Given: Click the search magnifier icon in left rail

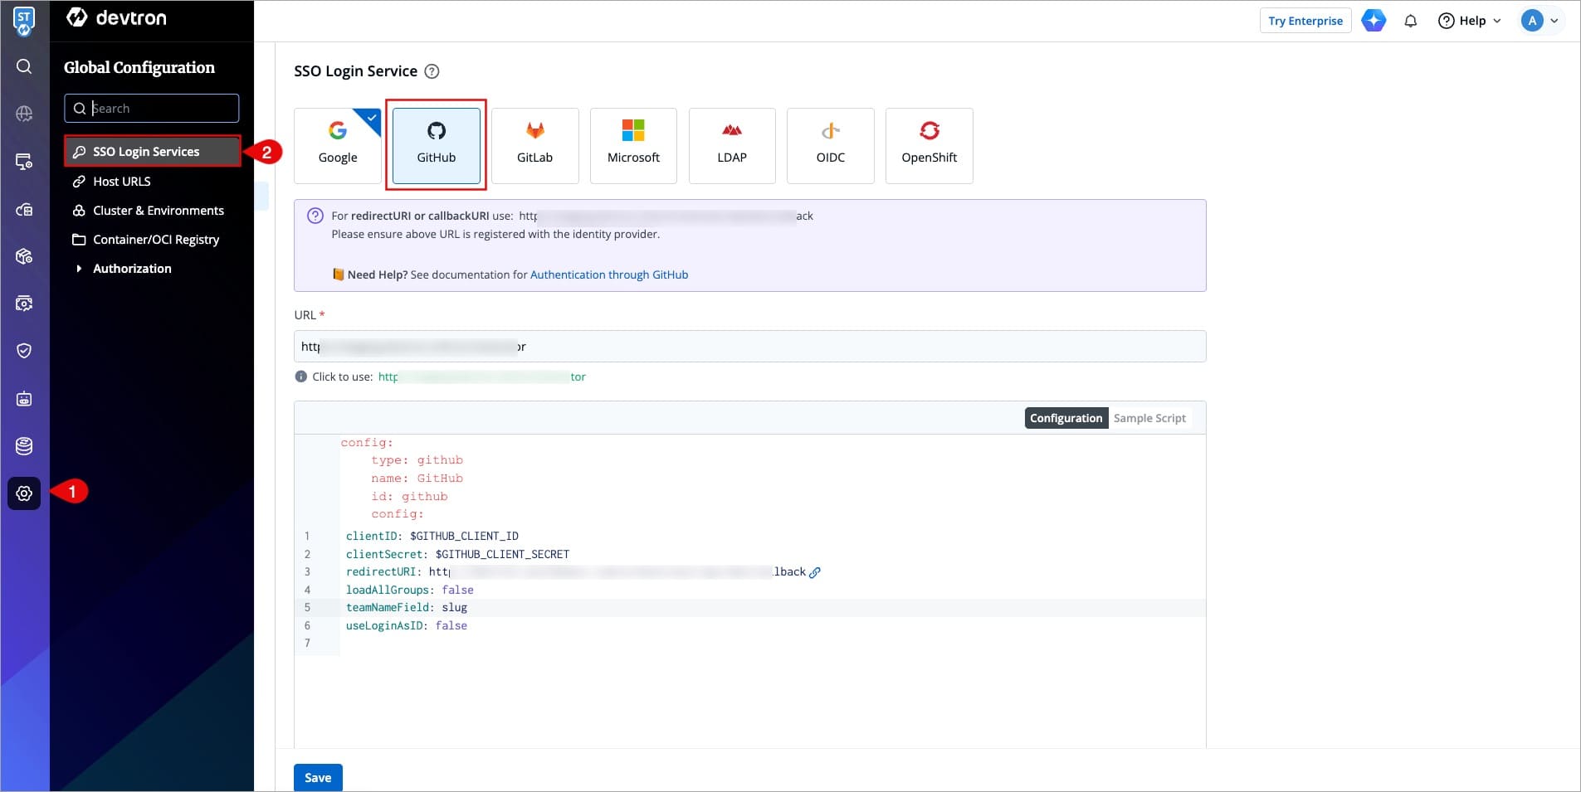Looking at the screenshot, I should click(24, 66).
